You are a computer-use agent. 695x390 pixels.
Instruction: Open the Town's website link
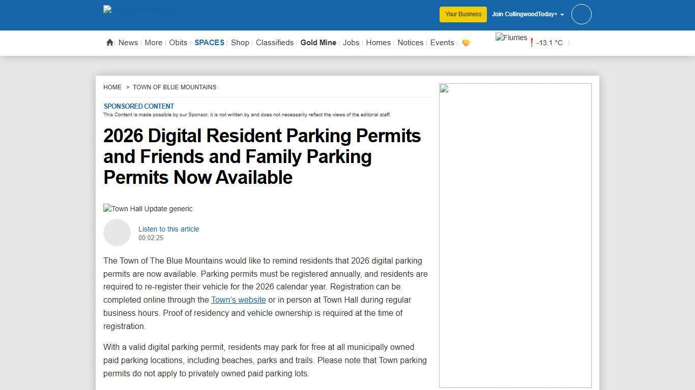[238, 300]
